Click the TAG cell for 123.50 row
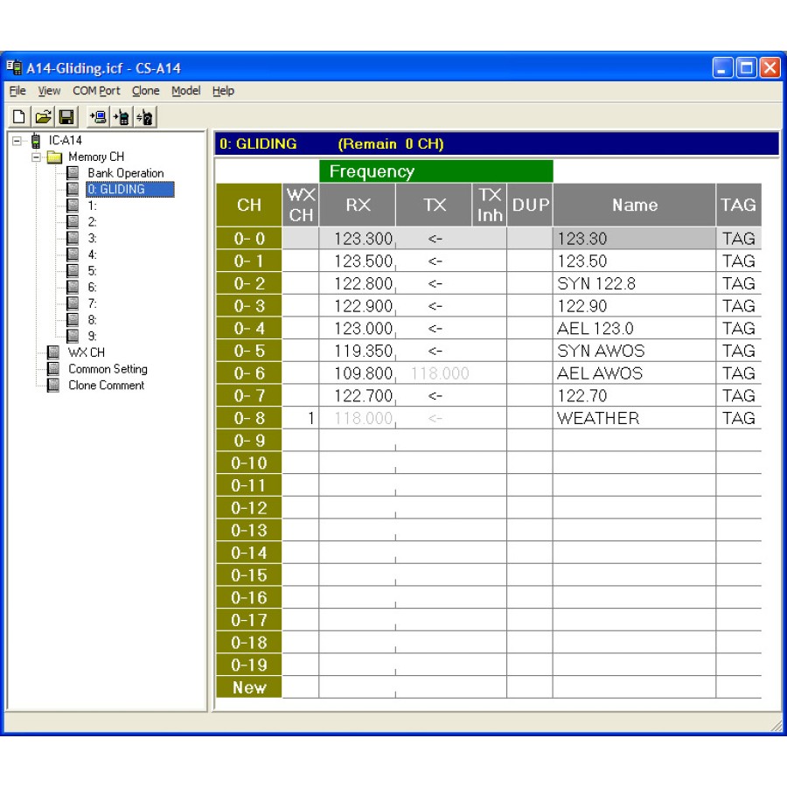This screenshot has width=787, height=787. 739,261
